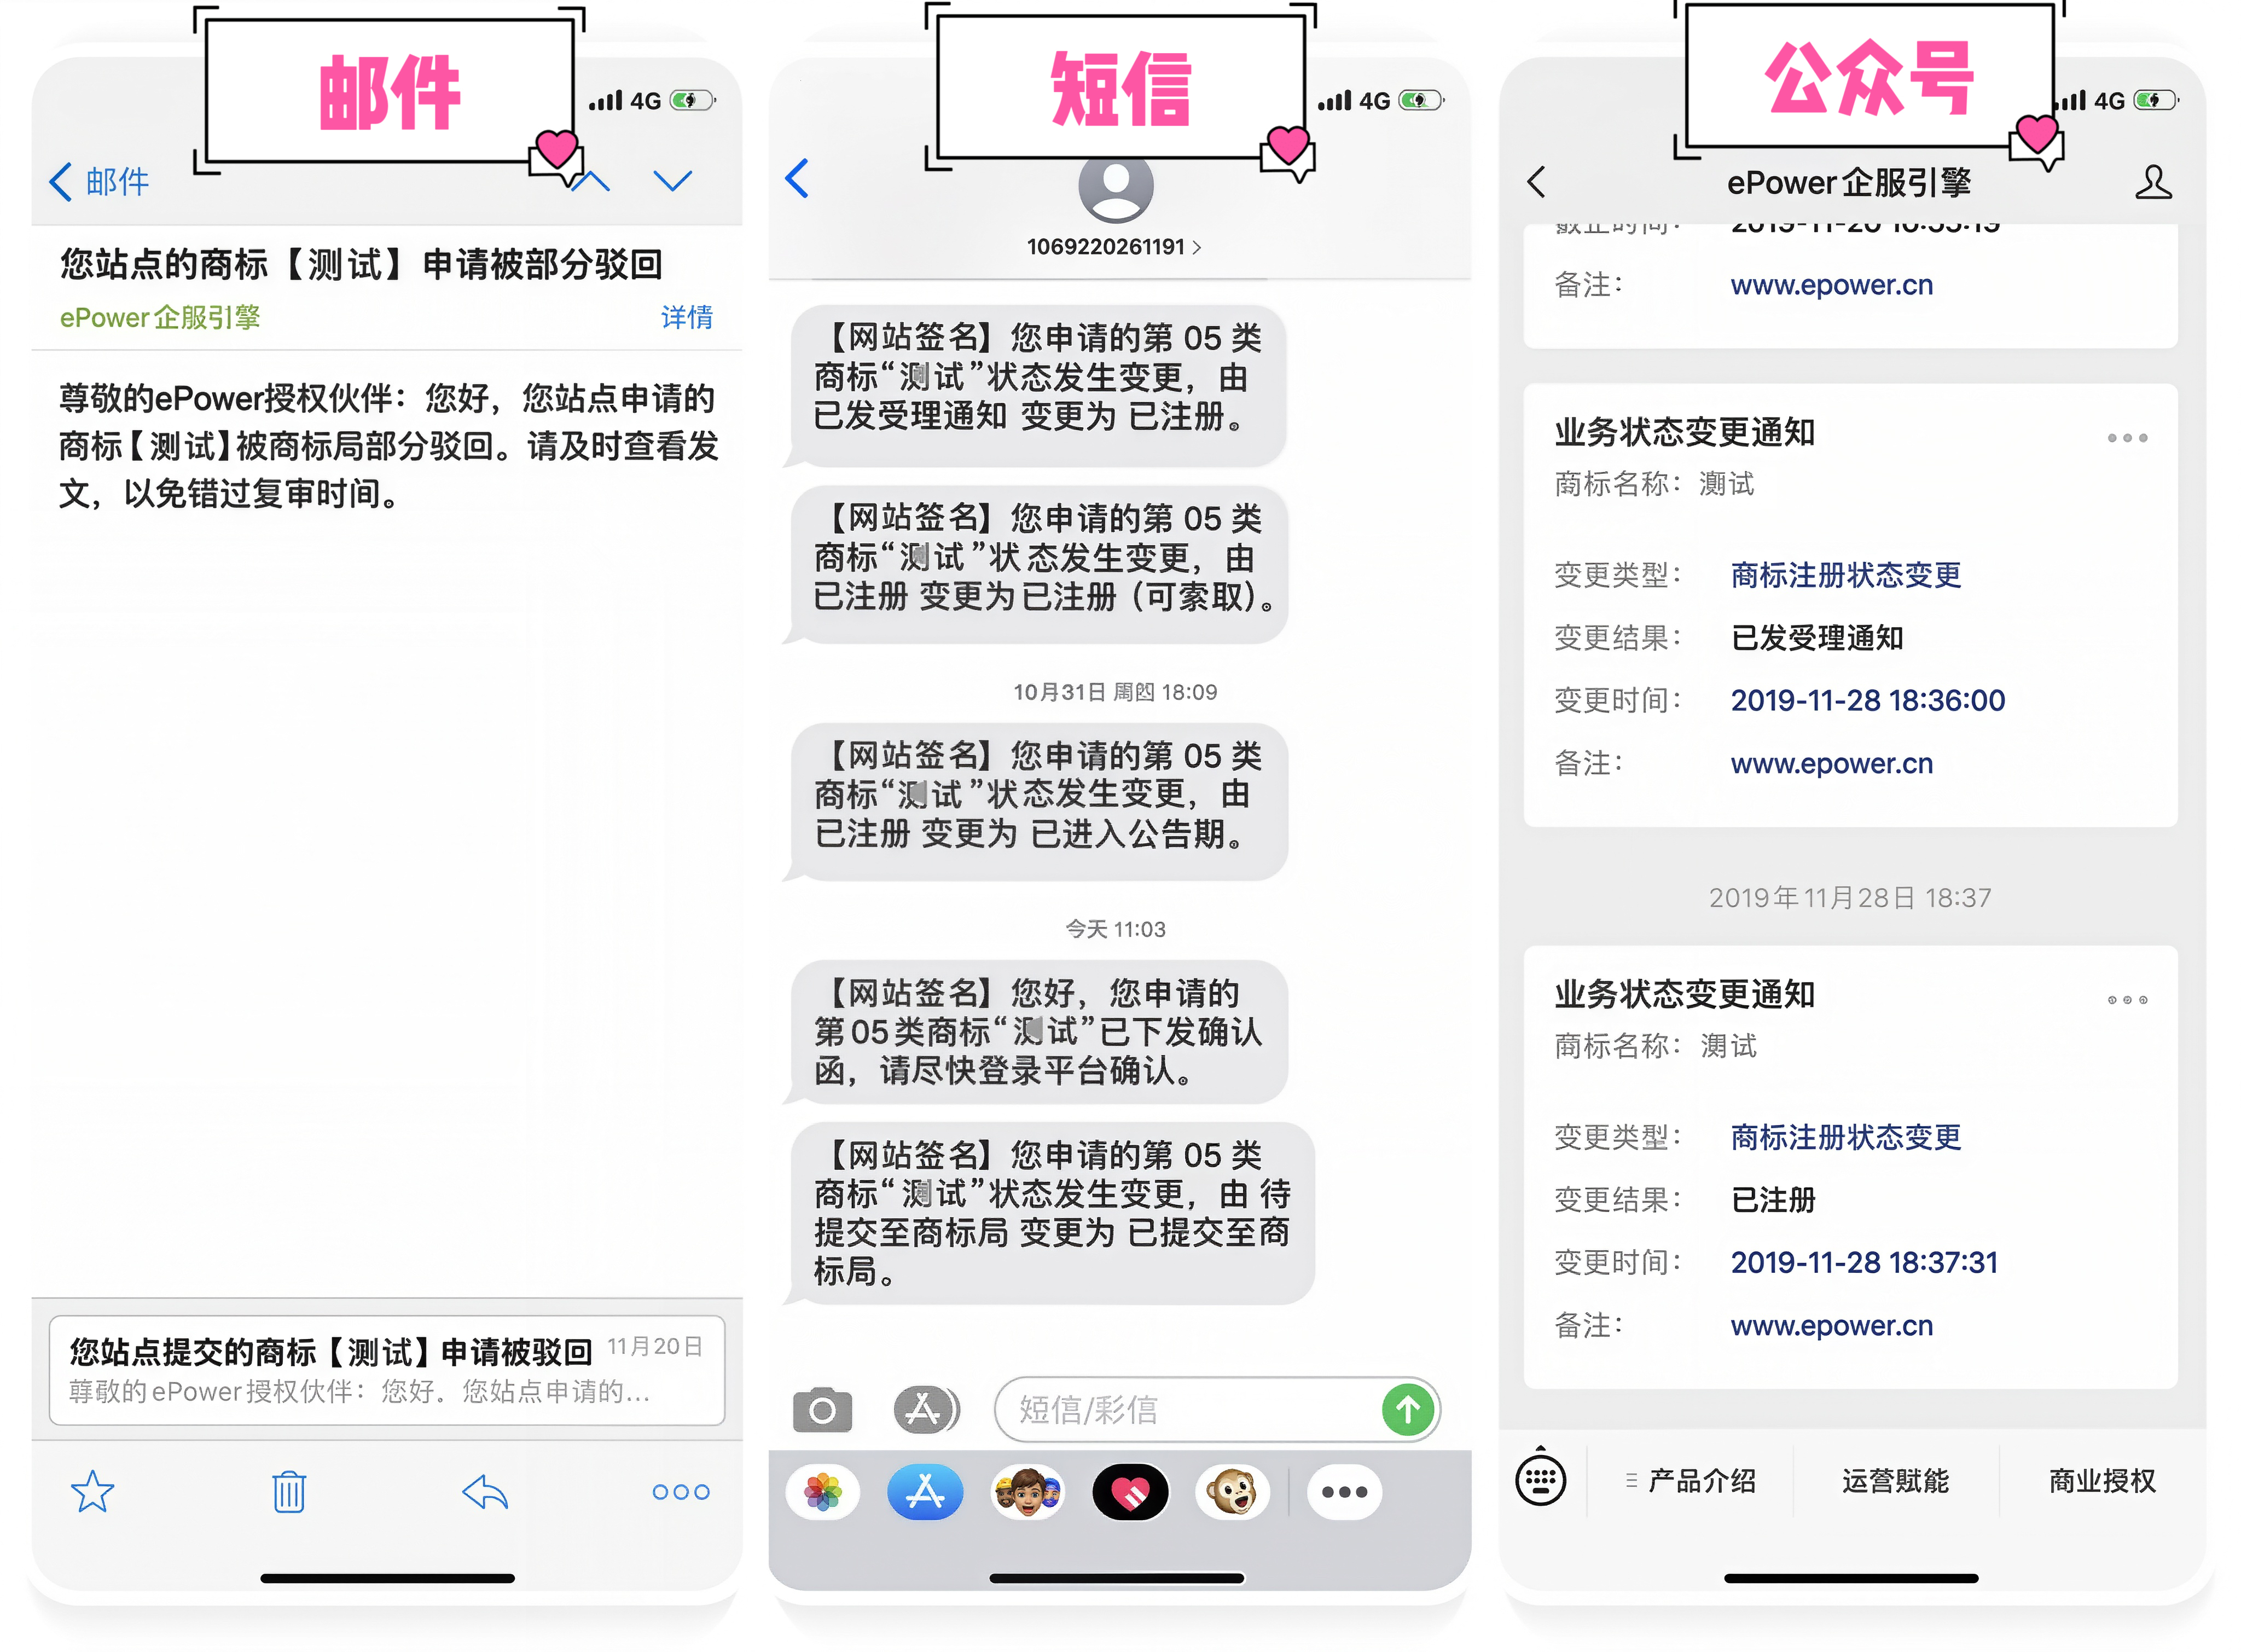Tap the monkey Animoji icon
This screenshot has height=1652, width=2241.
(x=1233, y=1492)
